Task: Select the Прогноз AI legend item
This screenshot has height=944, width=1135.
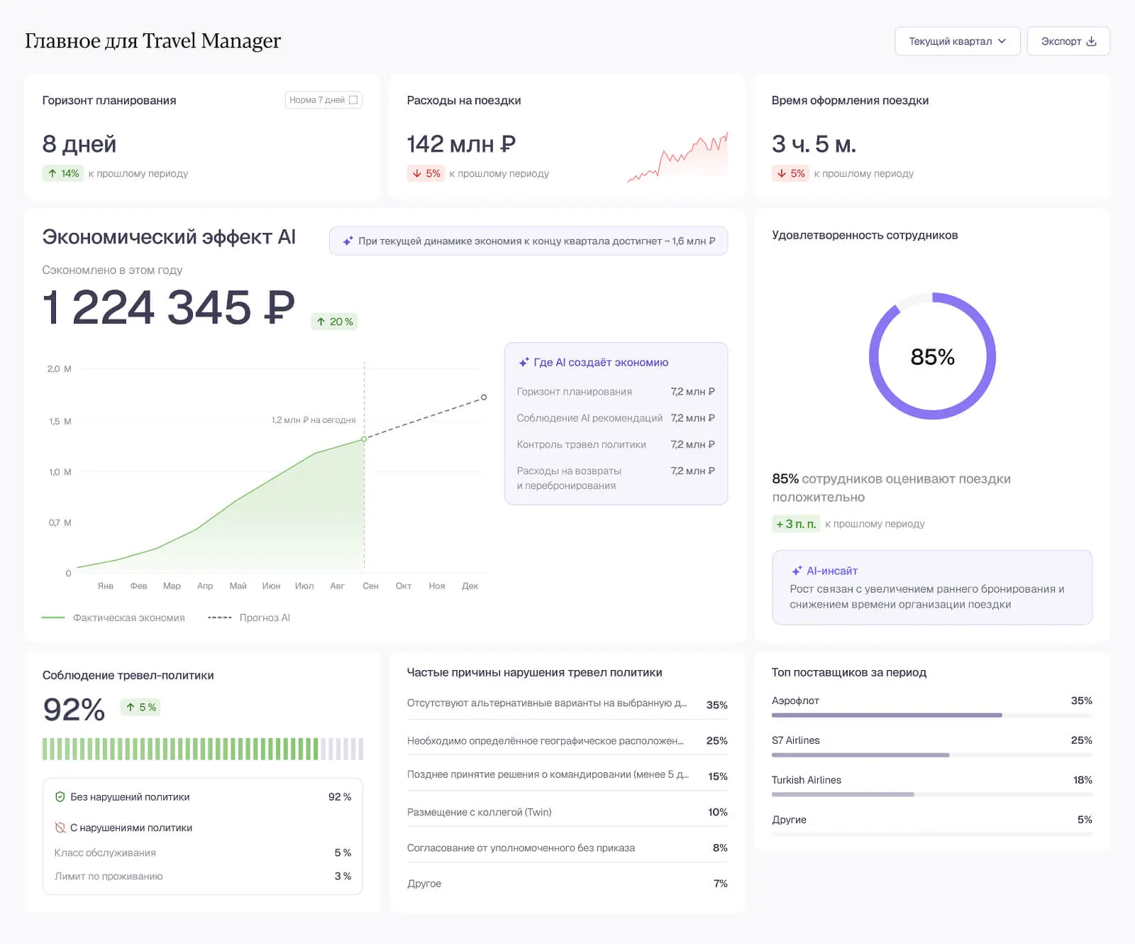Action: point(249,618)
